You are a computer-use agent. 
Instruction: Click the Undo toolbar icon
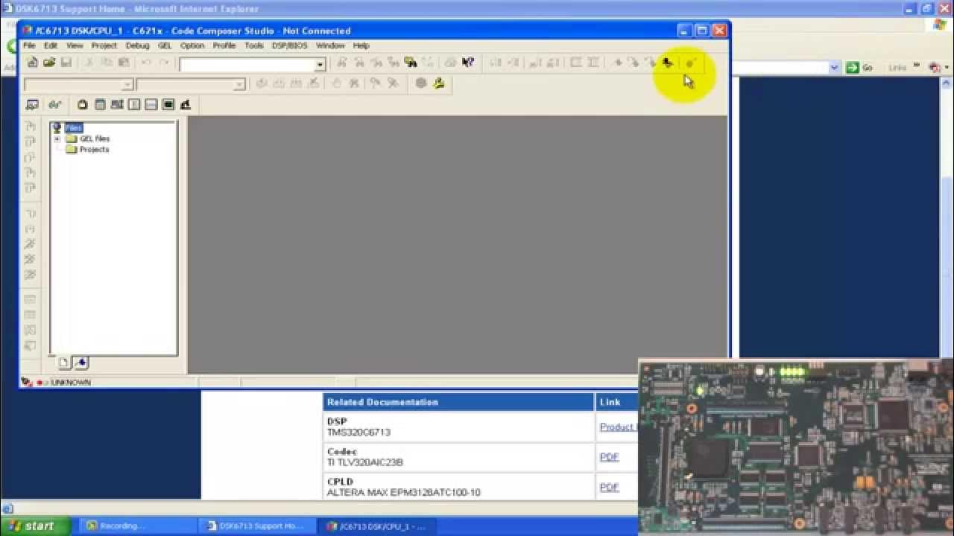click(147, 63)
